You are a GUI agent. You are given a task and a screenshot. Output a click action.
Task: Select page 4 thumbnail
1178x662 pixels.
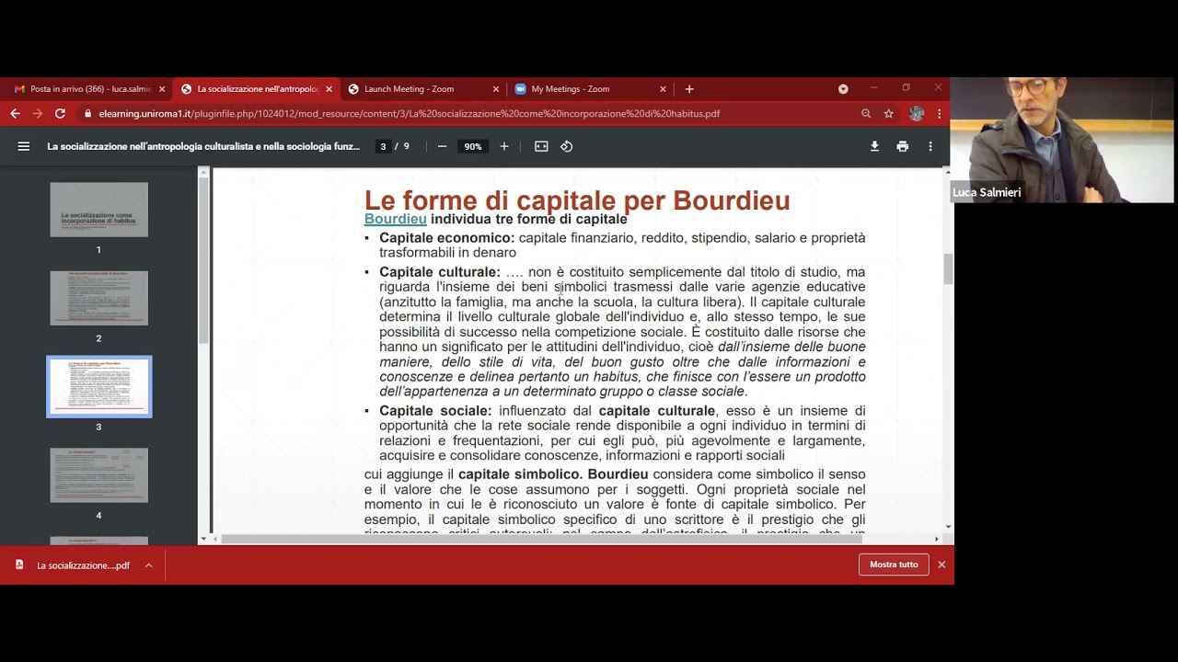coord(98,475)
